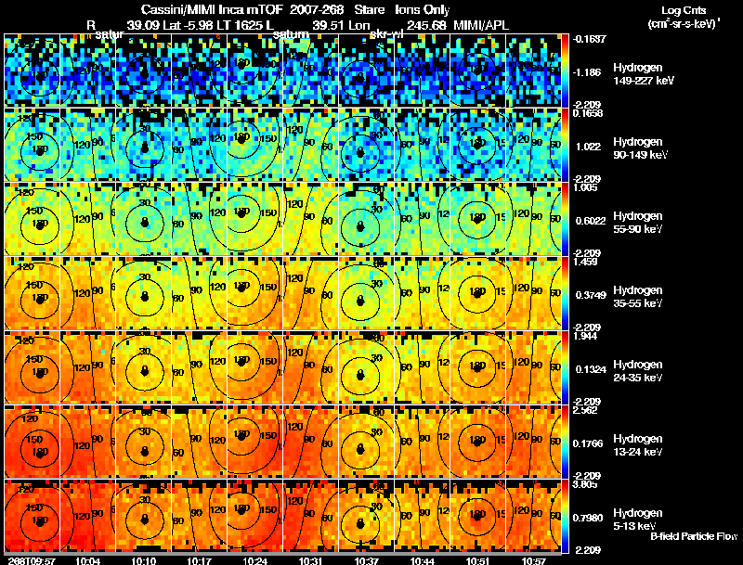Click the color bar beside Hydrogen 149-227 keV
Image resolution: width=743 pixels, height=565 pixels.
point(565,71)
